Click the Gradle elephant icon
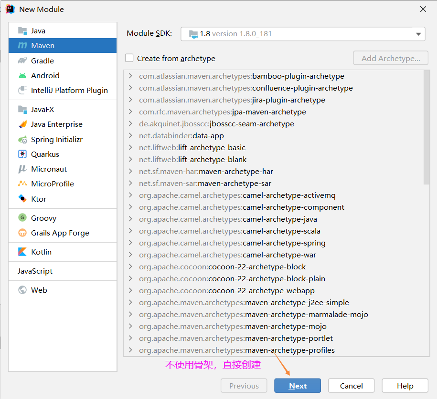The height and width of the screenshot is (399, 437). (22, 61)
